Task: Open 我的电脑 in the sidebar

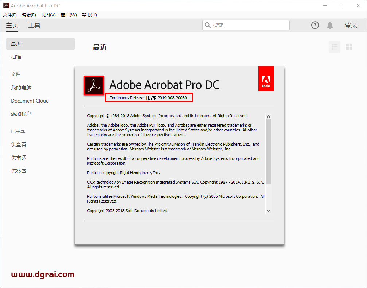Action: [21, 88]
